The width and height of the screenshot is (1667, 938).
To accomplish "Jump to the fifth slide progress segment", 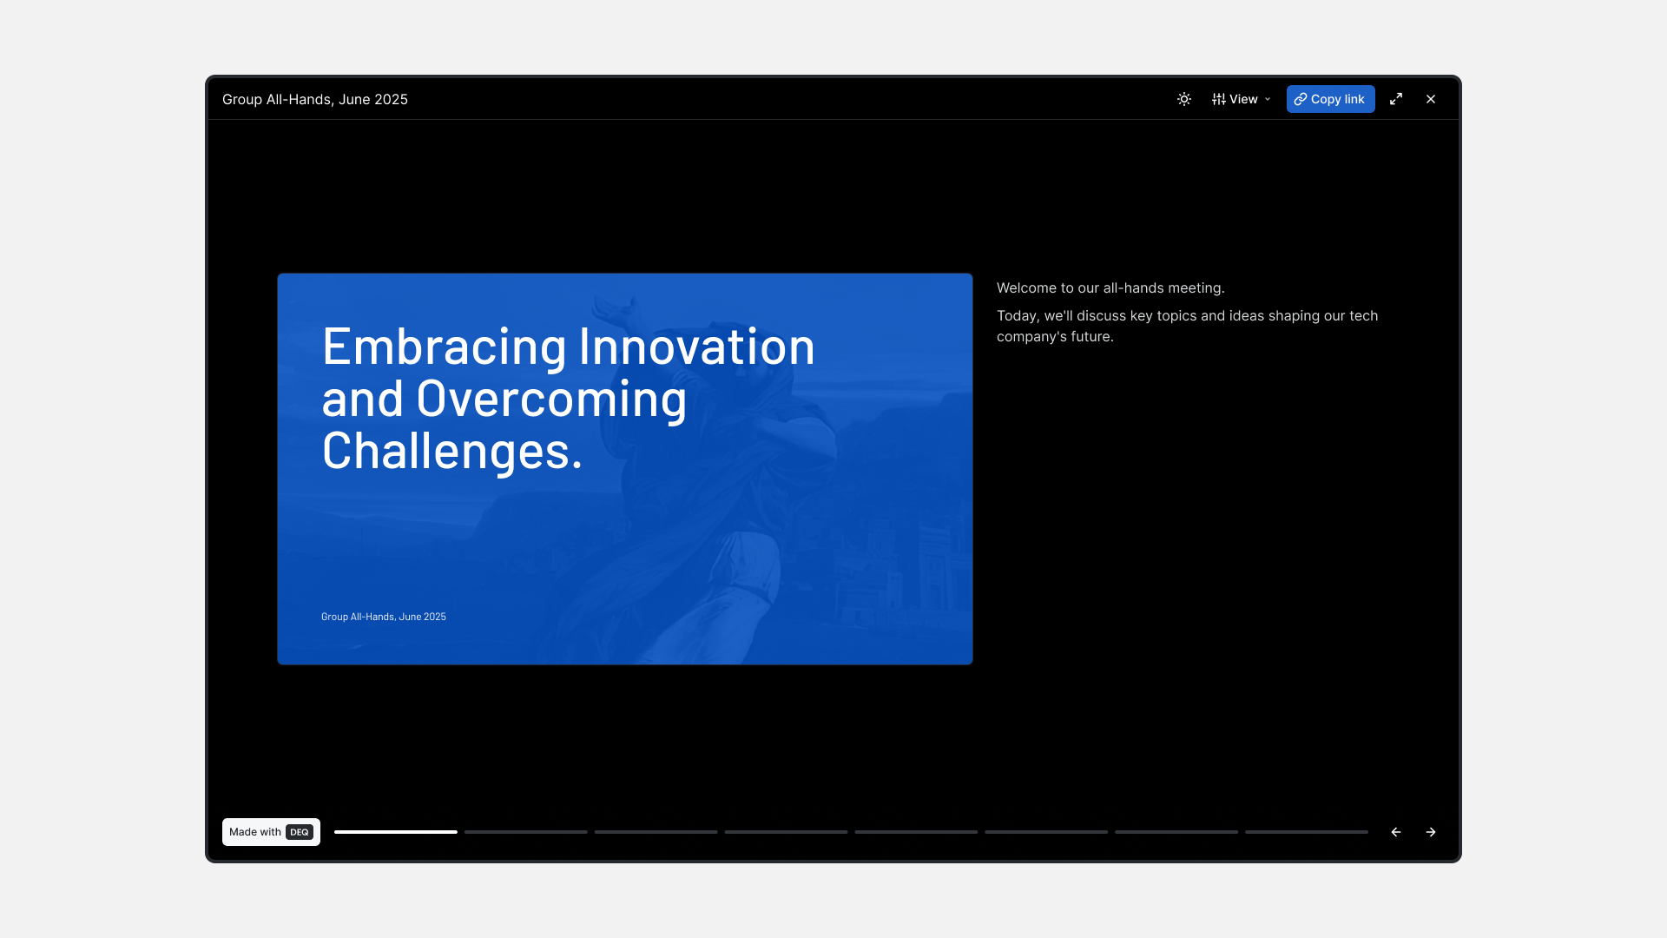I will (917, 832).
